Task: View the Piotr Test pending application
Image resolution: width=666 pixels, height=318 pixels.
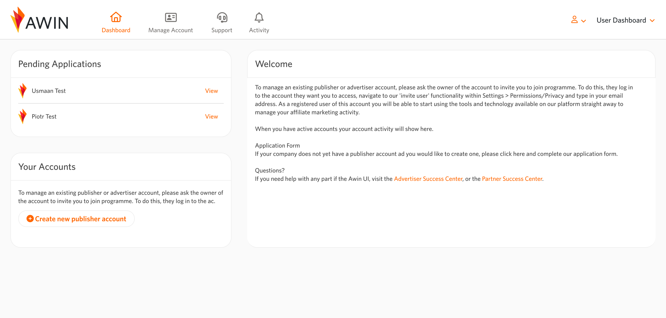Action: point(211,116)
